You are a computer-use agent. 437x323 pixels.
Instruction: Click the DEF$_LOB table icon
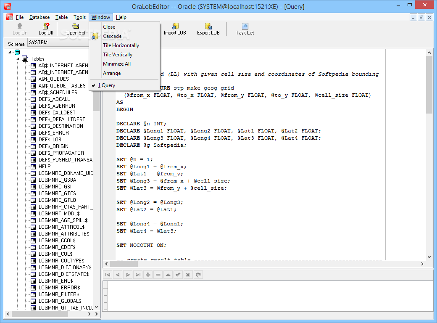[x=33, y=140]
